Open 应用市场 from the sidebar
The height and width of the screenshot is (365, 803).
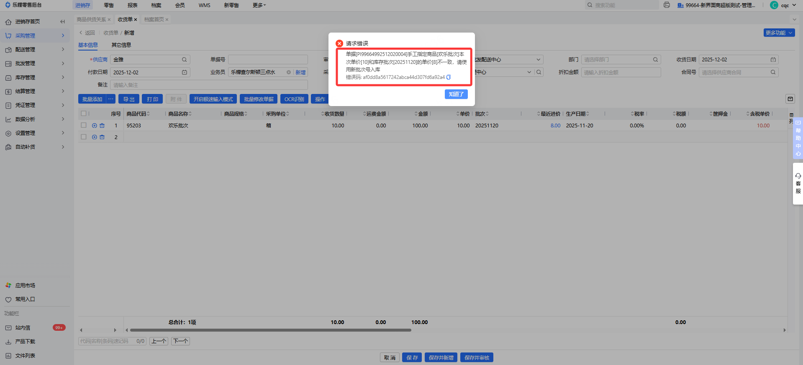pos(25,286)
